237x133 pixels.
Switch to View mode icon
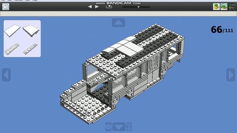224,7
